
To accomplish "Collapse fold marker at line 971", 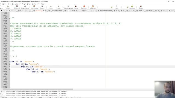I will pos(10,62).
